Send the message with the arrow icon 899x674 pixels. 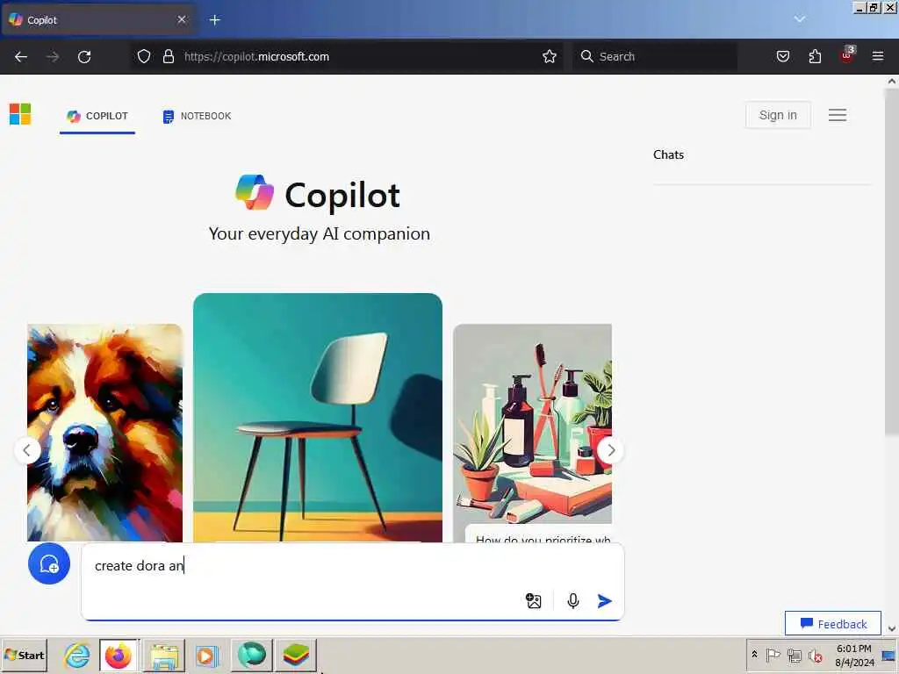(604, 600)
